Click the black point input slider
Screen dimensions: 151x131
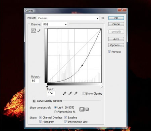(47, 87)
